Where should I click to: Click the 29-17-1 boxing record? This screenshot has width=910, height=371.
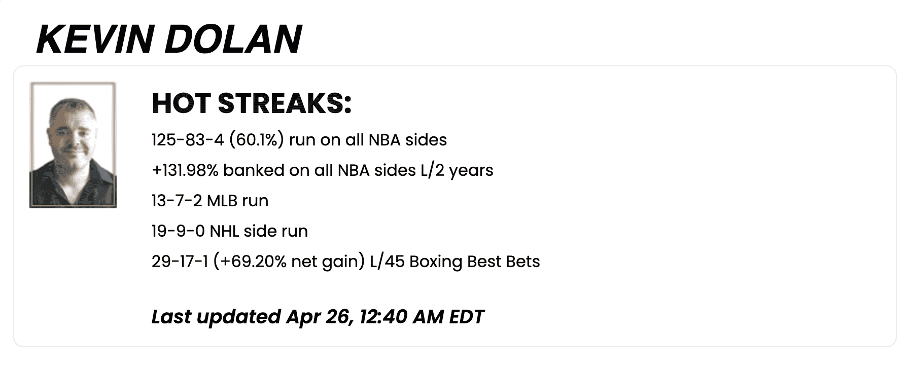(180, 262)
